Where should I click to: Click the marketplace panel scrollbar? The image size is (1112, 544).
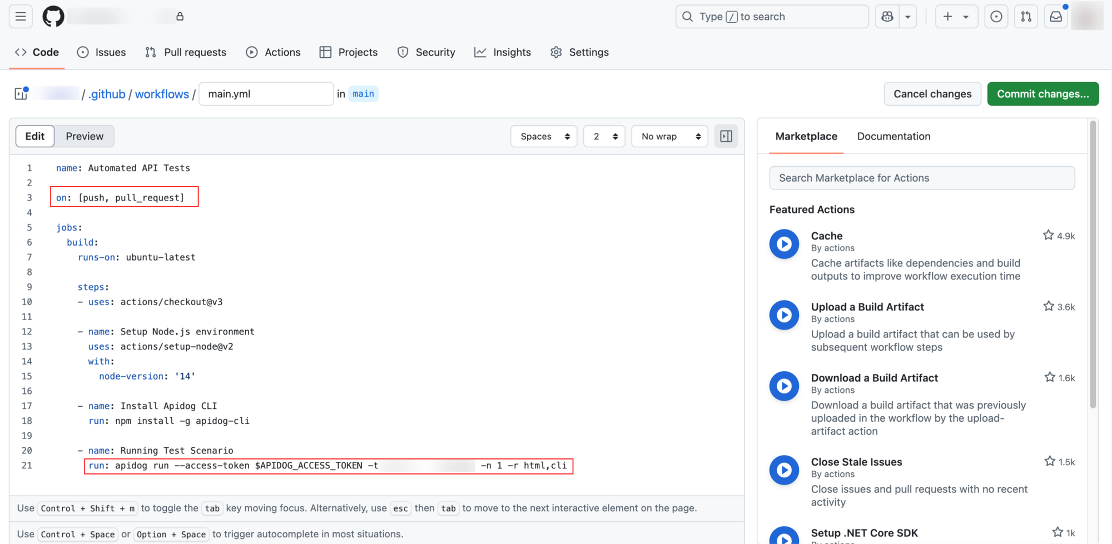tap(1093, 264)
